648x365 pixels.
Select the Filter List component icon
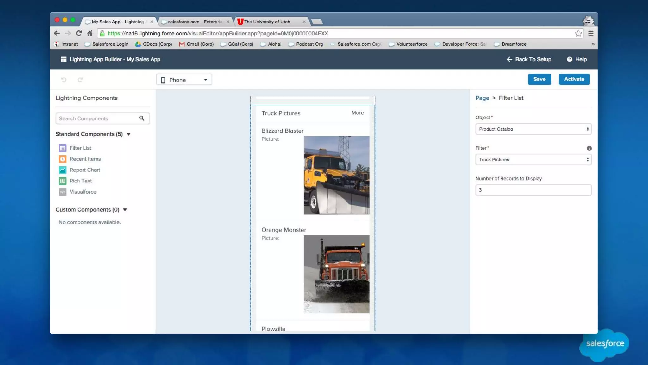[63, 148]
